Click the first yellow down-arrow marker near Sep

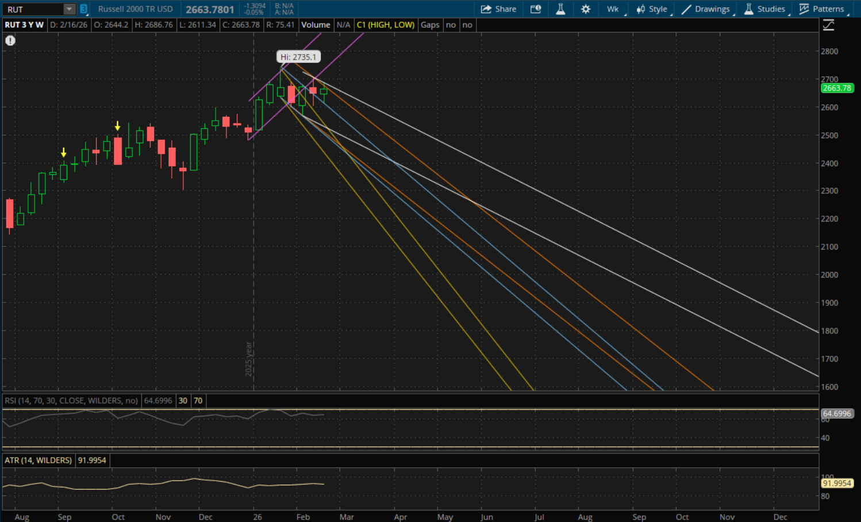point(64,152)
